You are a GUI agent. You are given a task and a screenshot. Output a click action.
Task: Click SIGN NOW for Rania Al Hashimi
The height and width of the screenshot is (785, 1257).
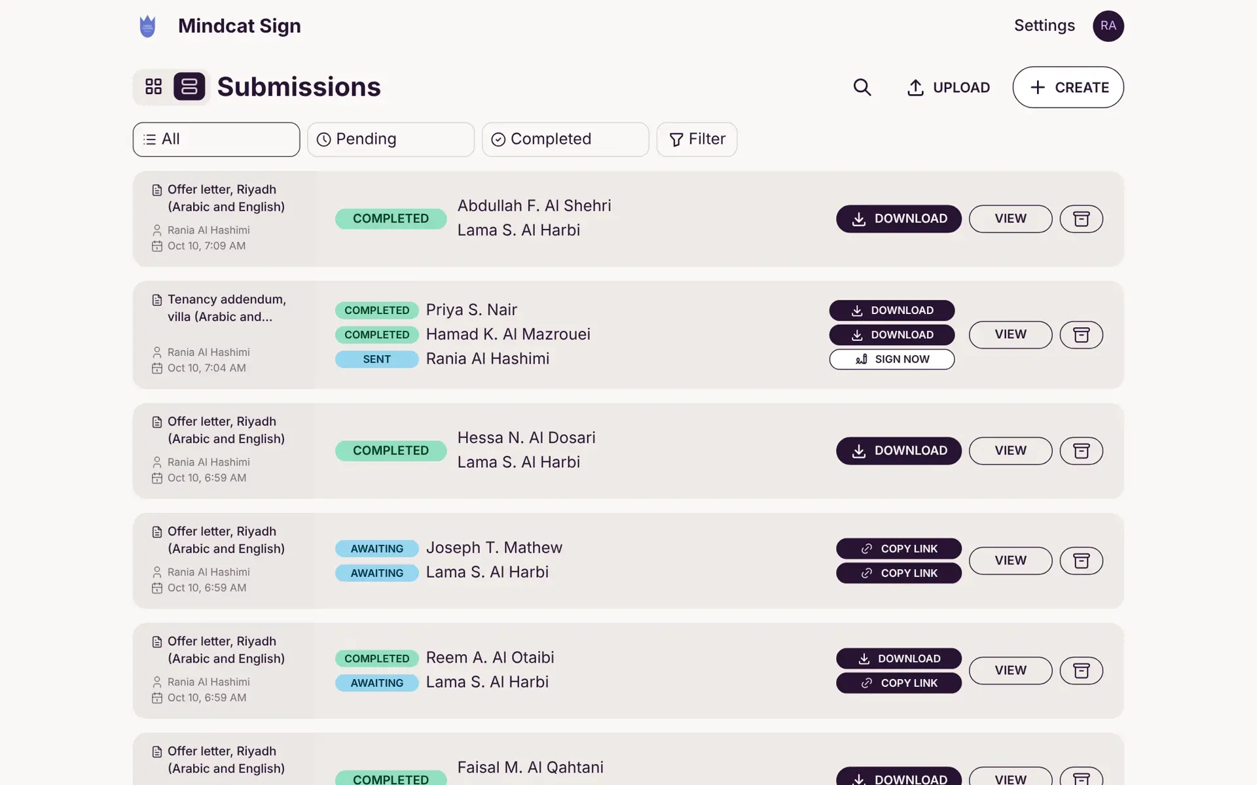[x=892, y=359]
